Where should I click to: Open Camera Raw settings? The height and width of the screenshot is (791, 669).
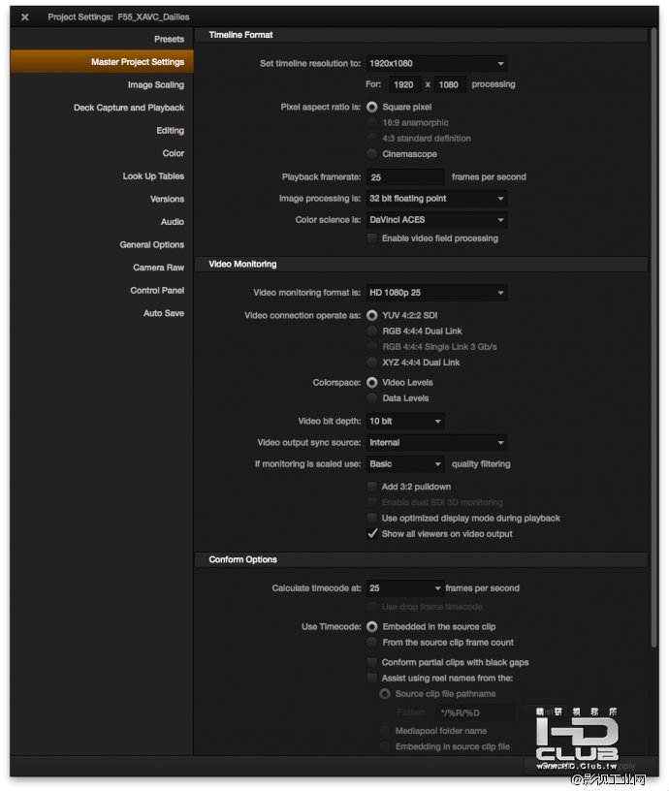click(x=158, y=268)
